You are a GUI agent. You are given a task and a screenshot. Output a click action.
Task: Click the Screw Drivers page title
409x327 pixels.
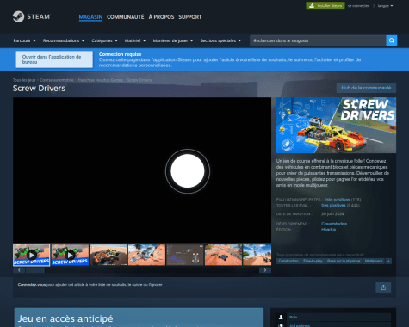click(x=39, y=89)
